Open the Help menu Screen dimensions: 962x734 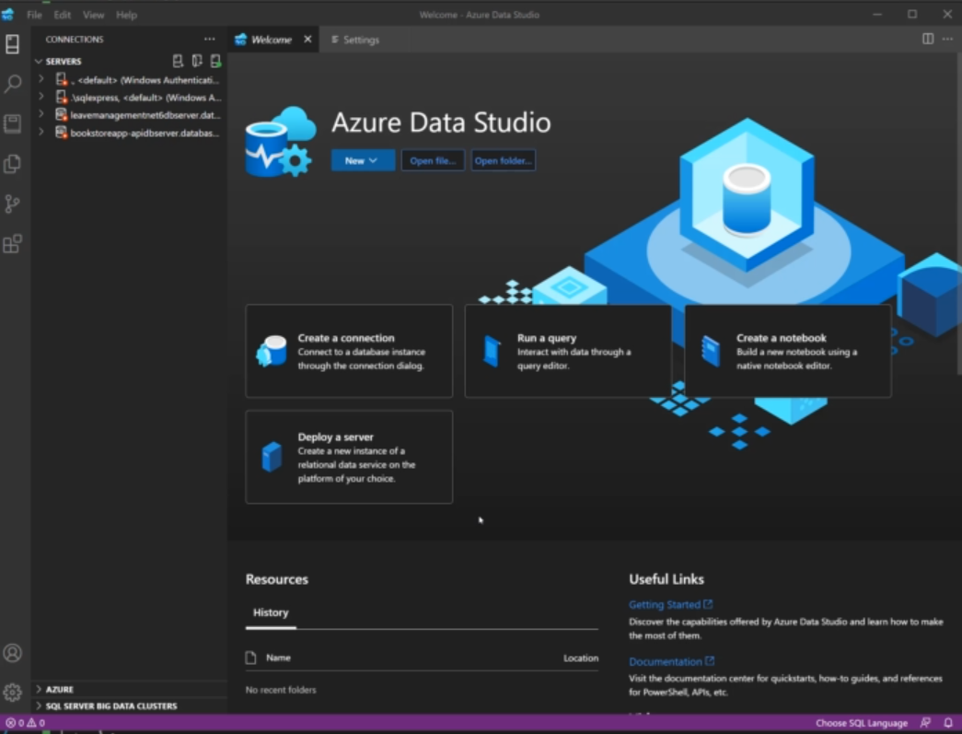[126, 15]
